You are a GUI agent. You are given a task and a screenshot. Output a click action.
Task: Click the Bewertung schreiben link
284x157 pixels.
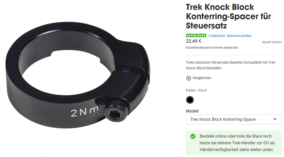239,35
